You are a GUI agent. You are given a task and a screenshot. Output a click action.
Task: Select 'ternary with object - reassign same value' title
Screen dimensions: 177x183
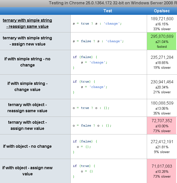pyautogui.click(x=27, y=108)
